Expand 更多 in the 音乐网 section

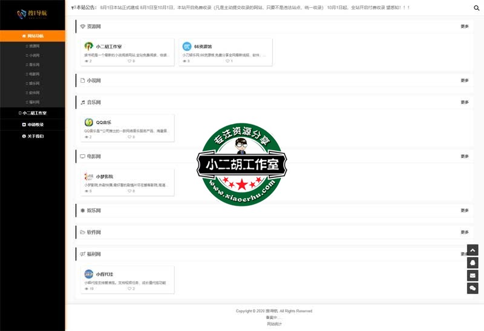point(464,102)
